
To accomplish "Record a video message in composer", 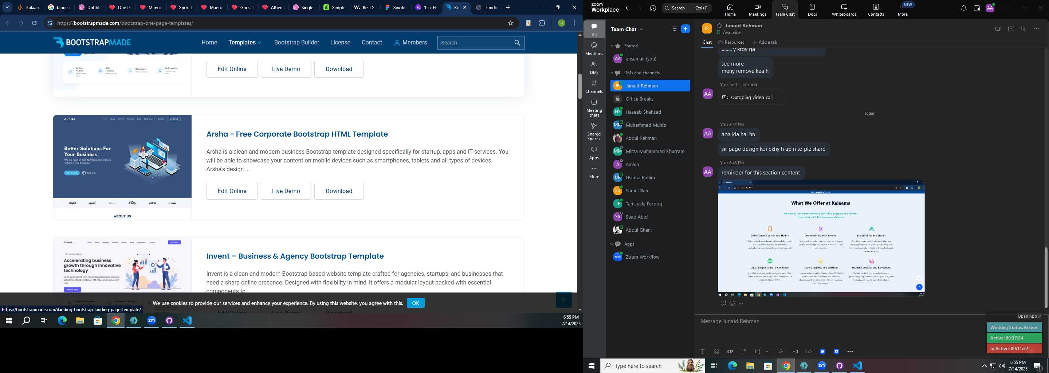I will [x=794, y=352].
